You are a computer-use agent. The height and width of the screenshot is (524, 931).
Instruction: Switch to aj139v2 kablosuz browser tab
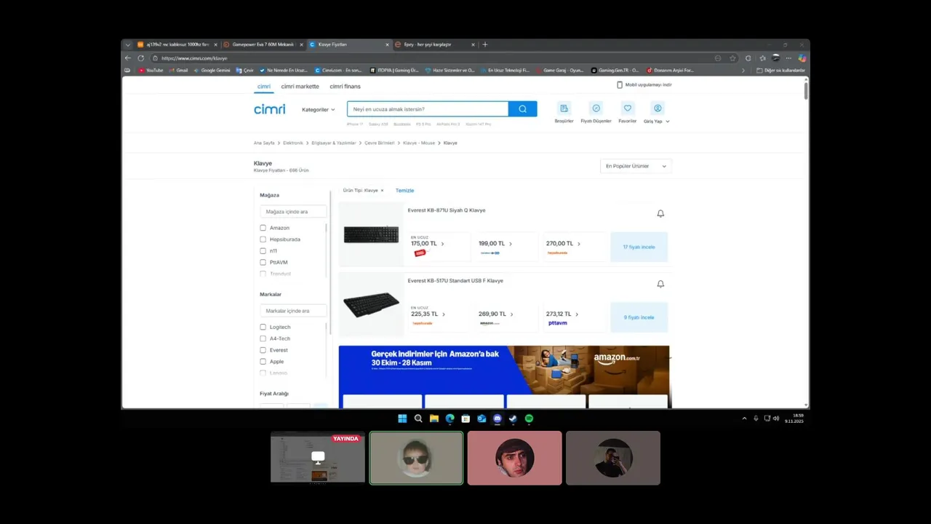tap(177, 44)
